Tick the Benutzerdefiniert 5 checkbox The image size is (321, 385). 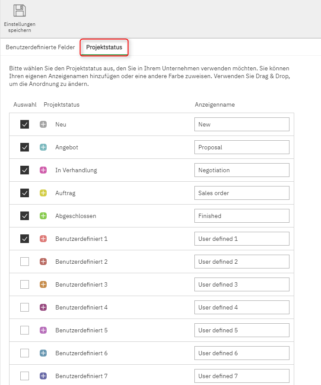(25, 330)
